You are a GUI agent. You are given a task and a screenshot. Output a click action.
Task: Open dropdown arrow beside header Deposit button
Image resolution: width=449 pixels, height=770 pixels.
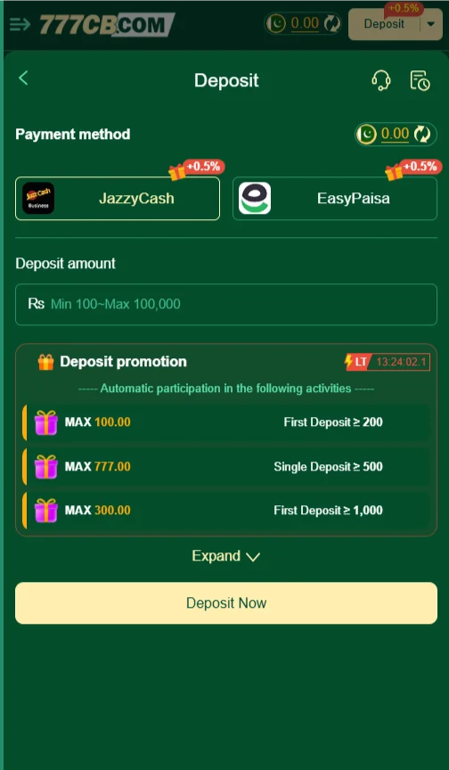431,24
